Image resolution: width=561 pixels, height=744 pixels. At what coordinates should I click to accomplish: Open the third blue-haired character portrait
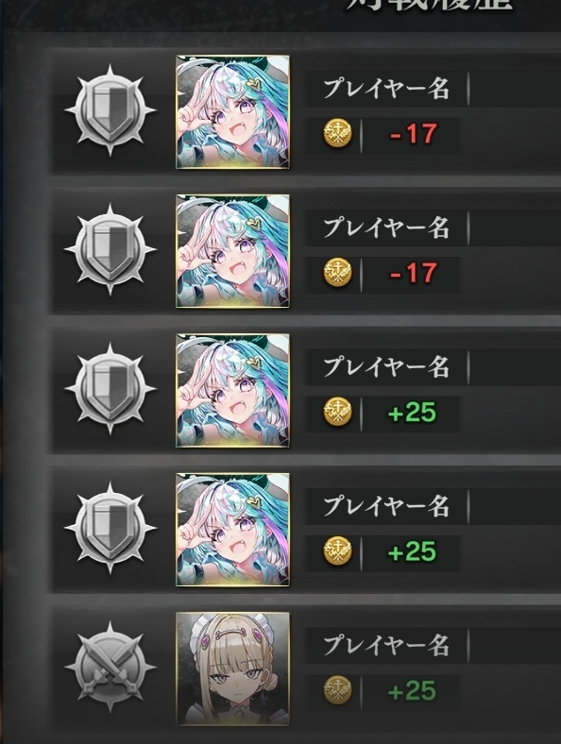click(x=232, y=391)
